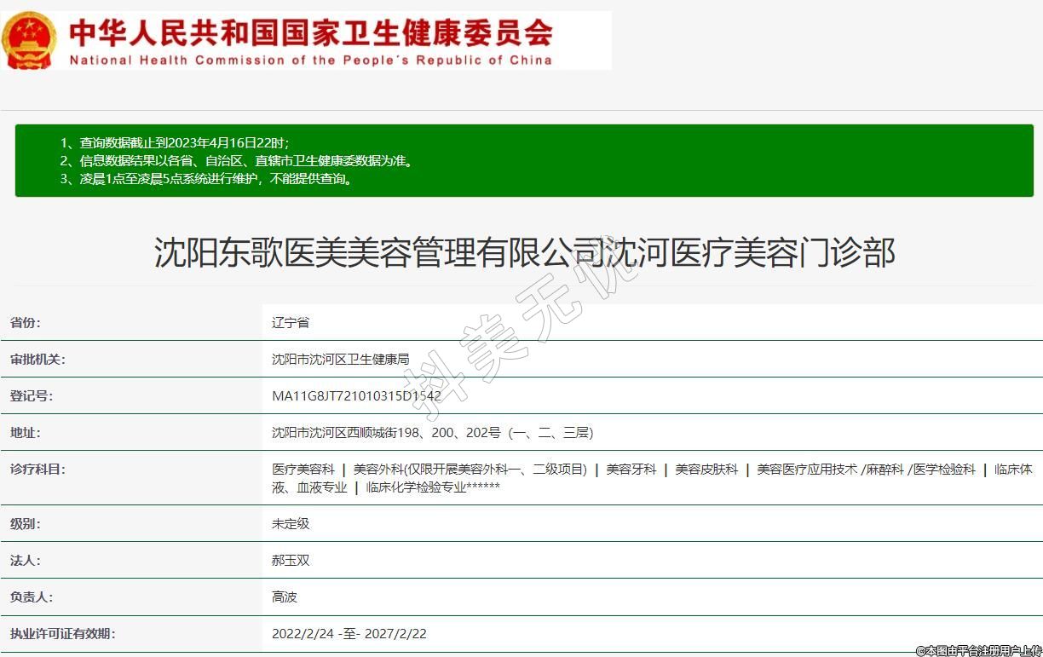This screenshot has height=657, width=1043.
Task: Select the third notice line about 系统进行维护
Action: tap(205, 179)
